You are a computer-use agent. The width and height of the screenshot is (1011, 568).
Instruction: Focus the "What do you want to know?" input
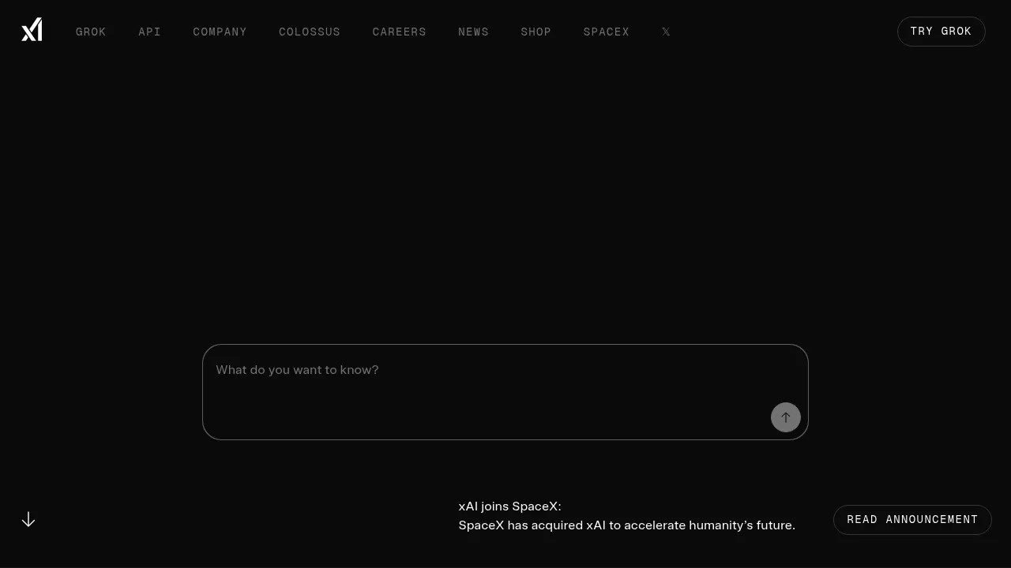pyautogui.click(x=505, y=392)
